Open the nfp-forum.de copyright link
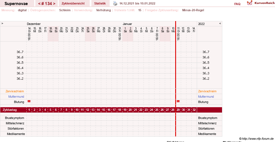 click(x=256, y=139)
